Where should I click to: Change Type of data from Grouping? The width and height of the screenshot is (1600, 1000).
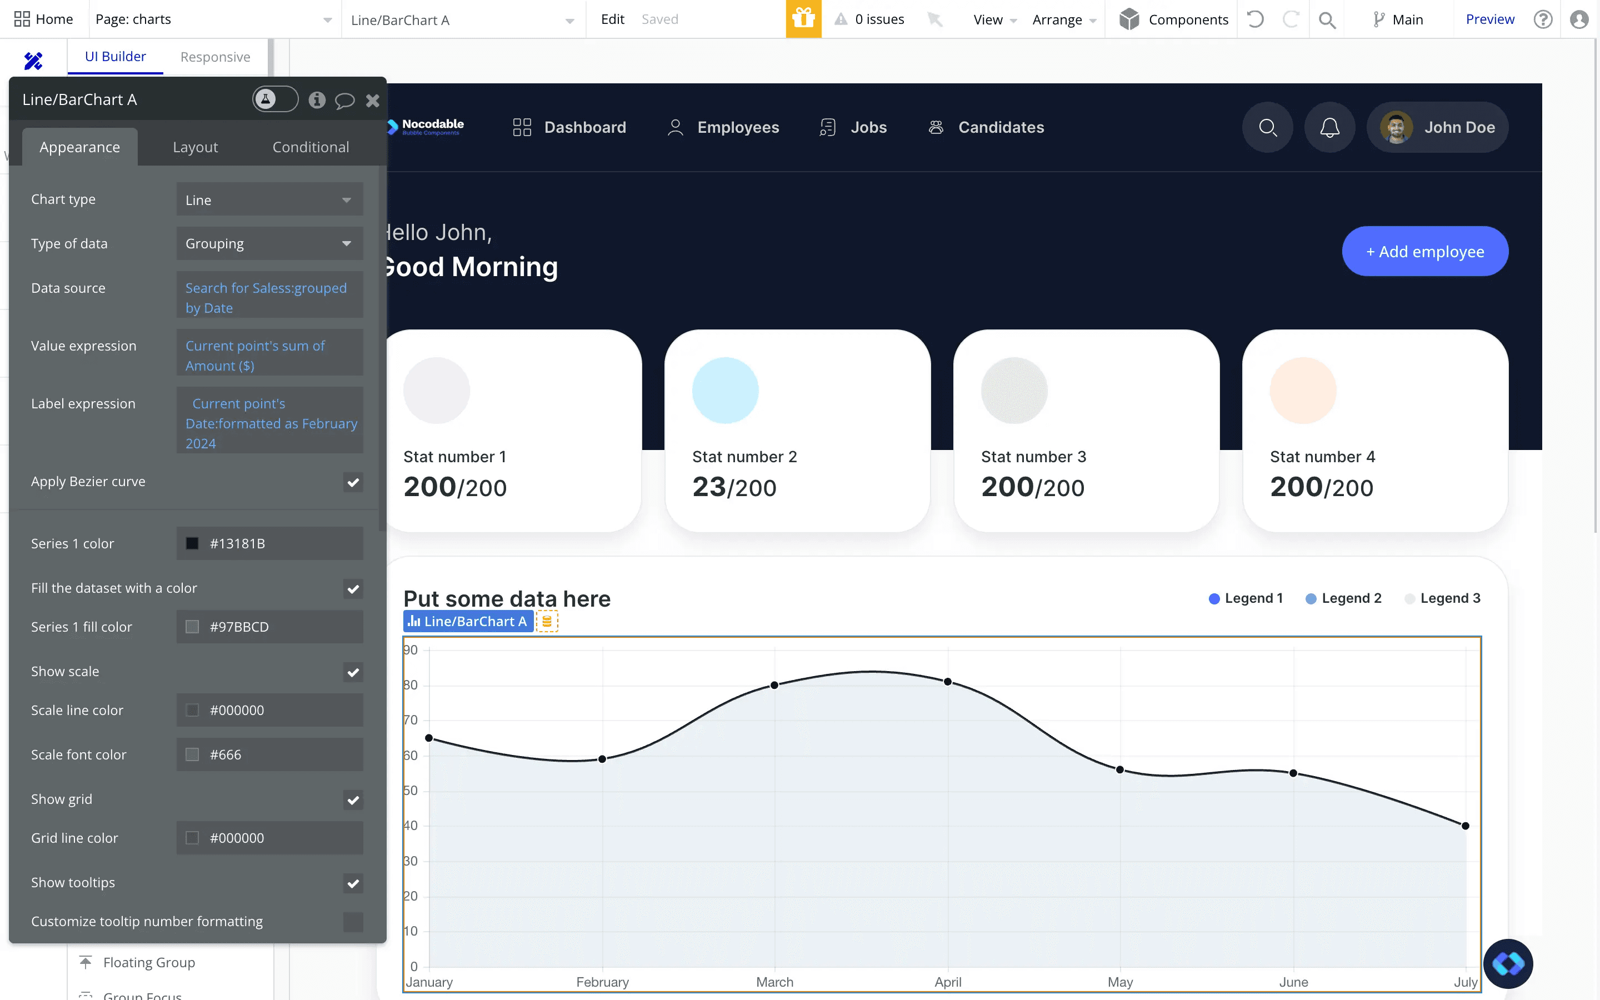pyautogui.click(x=269, y=243)
